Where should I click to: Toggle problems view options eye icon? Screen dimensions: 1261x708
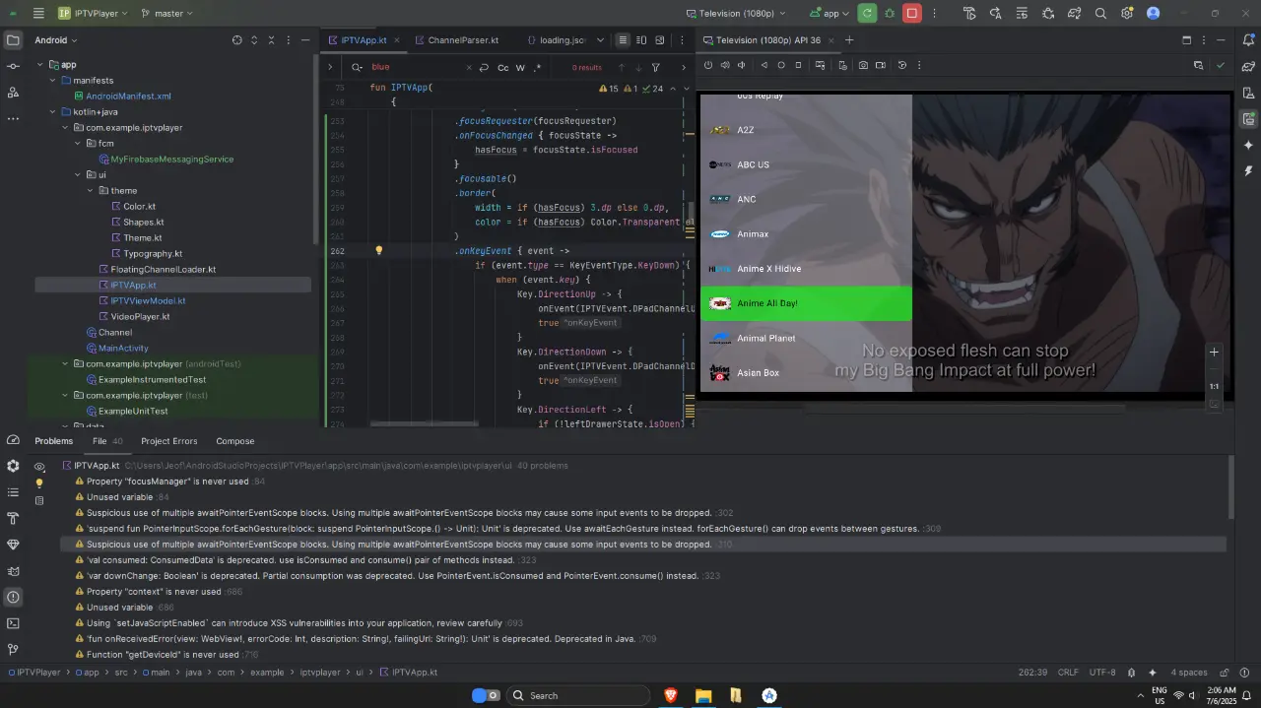click(x=39, y=467)
